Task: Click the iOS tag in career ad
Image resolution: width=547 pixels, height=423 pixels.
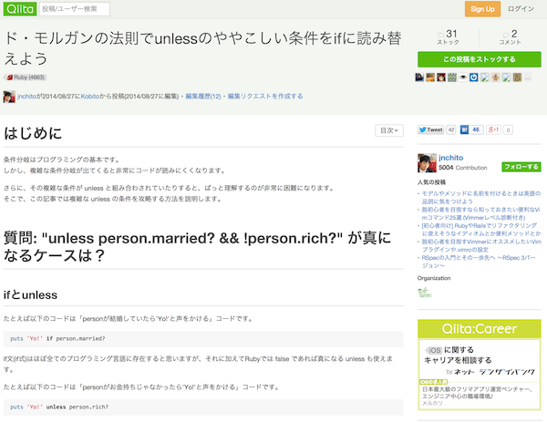Action: [434, 350]
